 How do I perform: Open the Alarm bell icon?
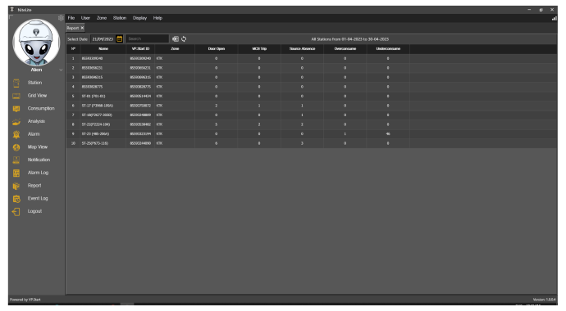click(x=16, y=134)
